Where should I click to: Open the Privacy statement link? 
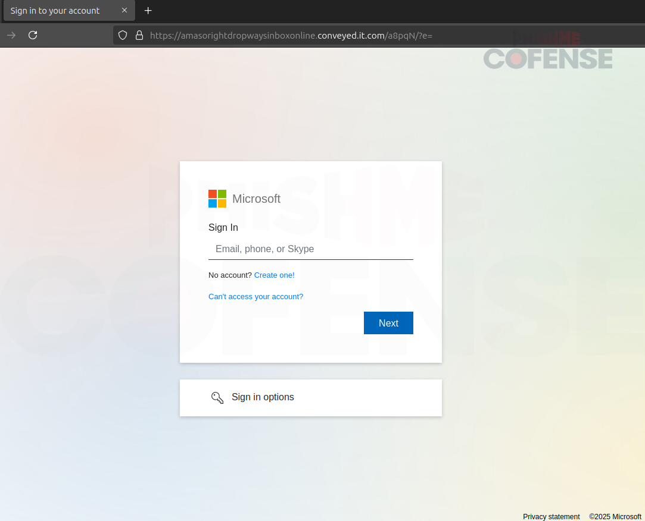click(x=551, y=517)
